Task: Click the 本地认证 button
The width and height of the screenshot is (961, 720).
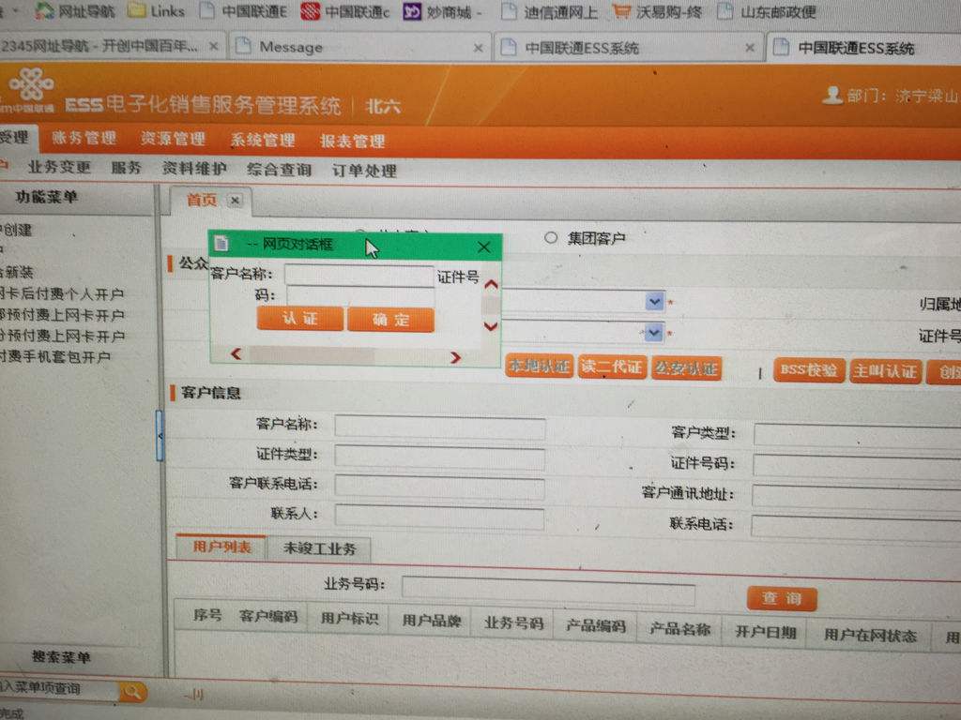Action: point(540,367)
